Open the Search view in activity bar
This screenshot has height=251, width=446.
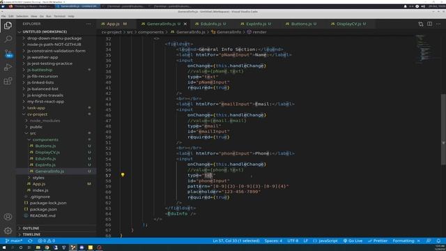tap(8, 39)
